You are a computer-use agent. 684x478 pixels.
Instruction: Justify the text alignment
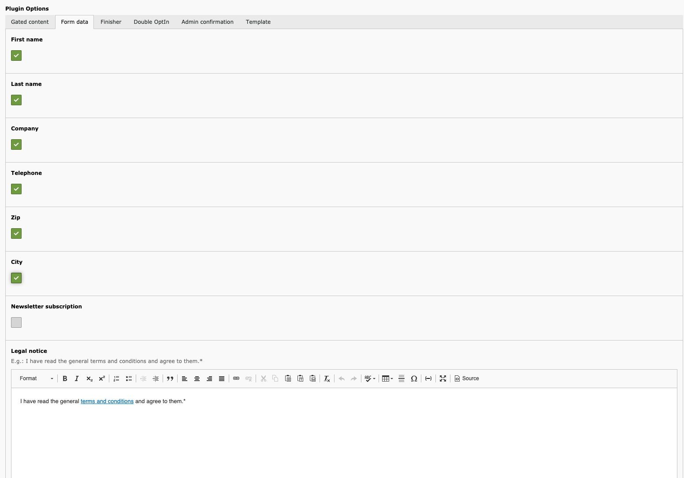point(222,378)
